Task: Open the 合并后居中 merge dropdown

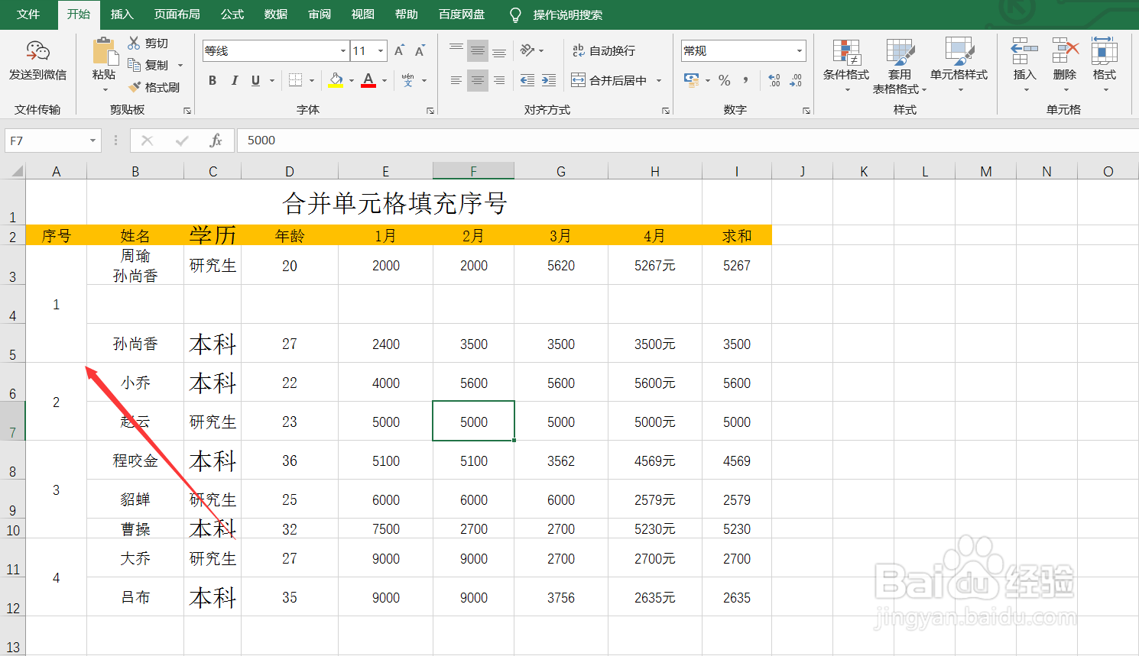Action: [659, 80]
